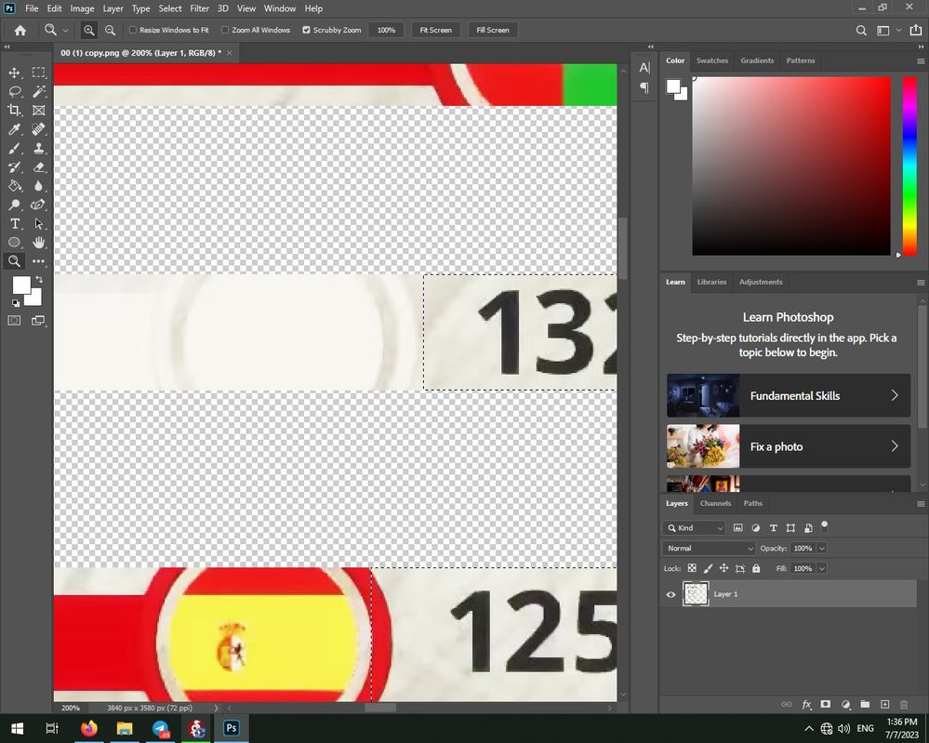Screen dimensions: 929x743
Task: Switch to the Libraries tab
Action: (x=711, y=282)
